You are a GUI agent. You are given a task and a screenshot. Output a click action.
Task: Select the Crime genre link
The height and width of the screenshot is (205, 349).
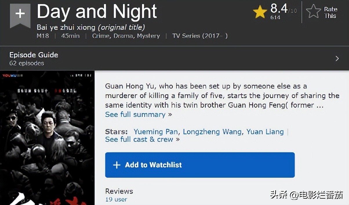coord(101,36)
